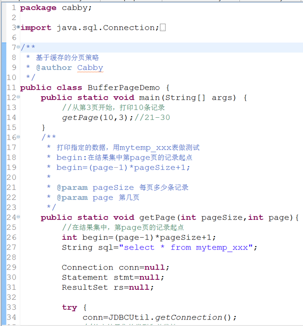
Task: Click 'JDBCUtil.getConnection()' on line 34
Action: point(170,317)
